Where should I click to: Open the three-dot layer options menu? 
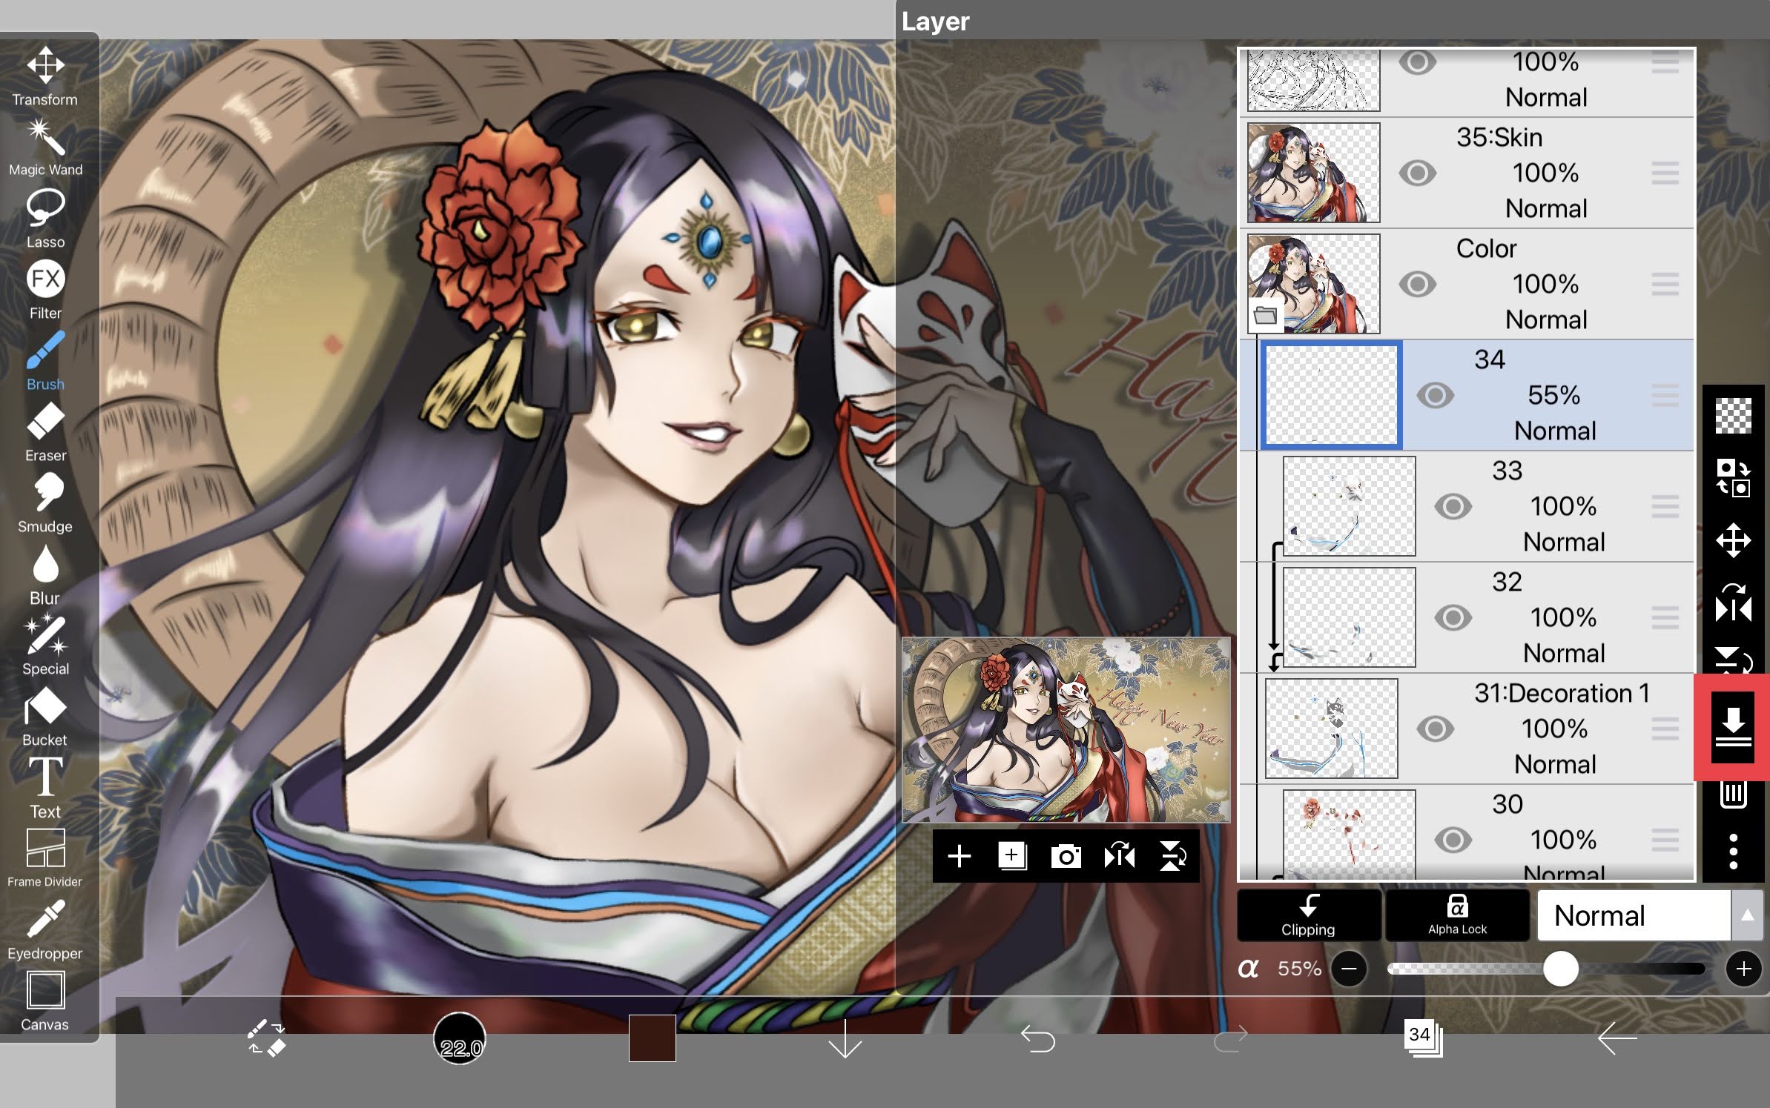tap(1733, 852)
